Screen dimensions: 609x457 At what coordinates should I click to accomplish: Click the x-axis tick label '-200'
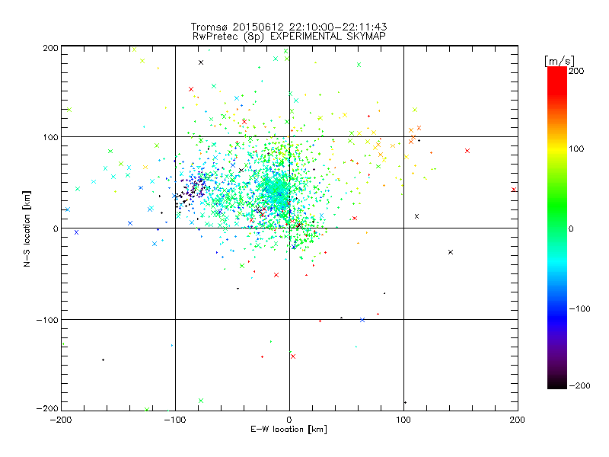(61, 420)
